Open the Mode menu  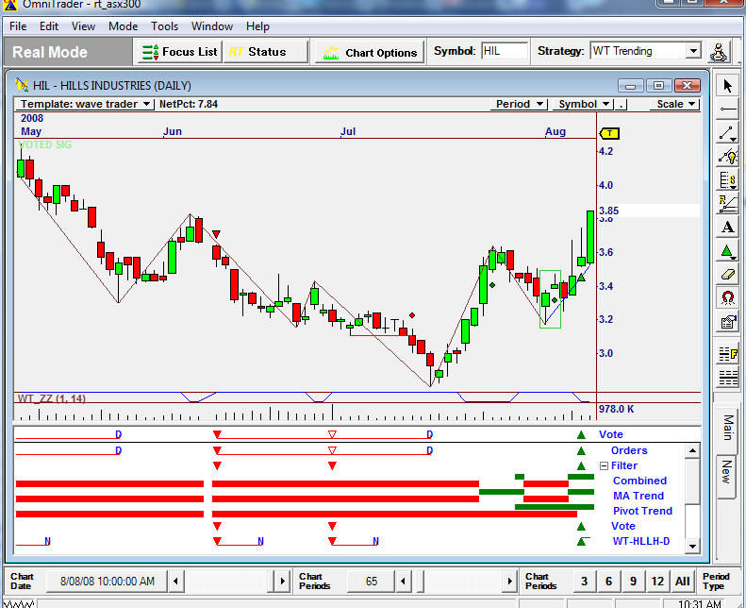click(123, 26)
